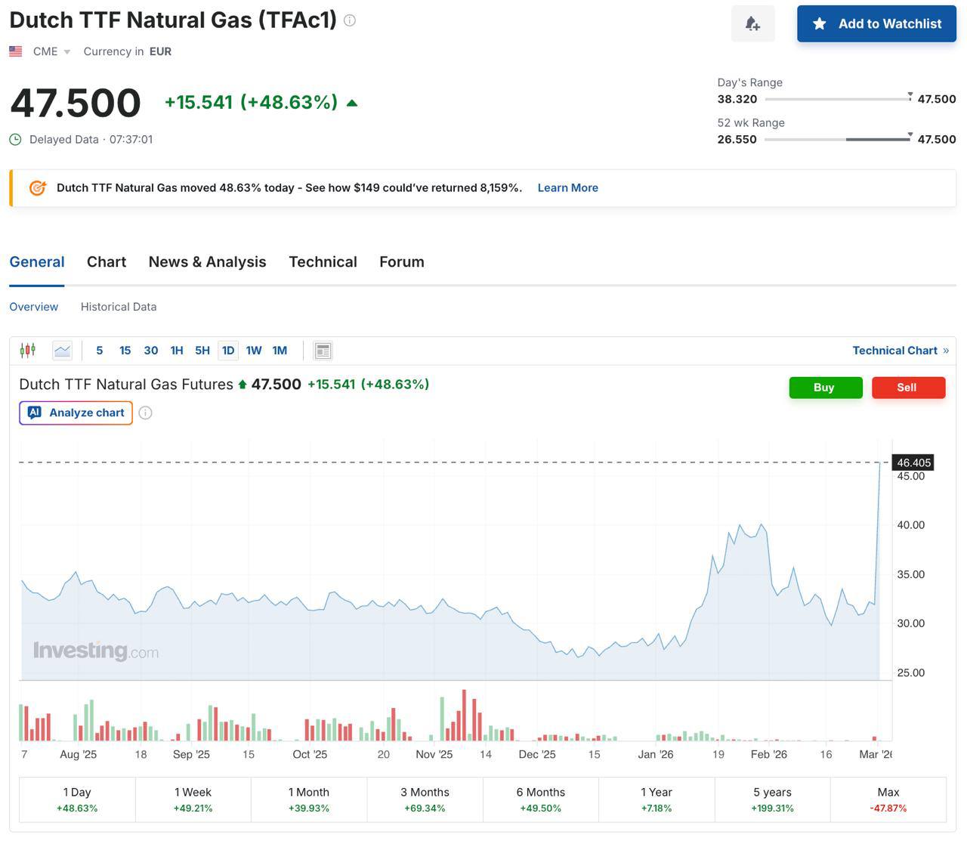Open the chart table view icon
Screen dimensions: 967x841
(x=323, y=351)
